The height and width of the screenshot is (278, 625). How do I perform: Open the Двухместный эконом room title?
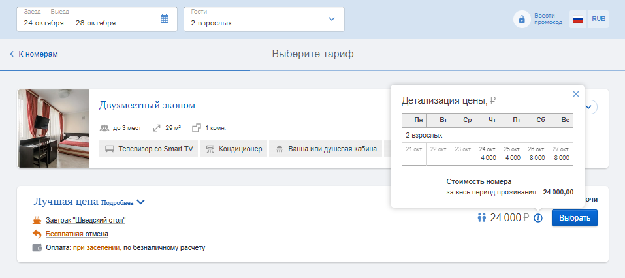point(147,106)
